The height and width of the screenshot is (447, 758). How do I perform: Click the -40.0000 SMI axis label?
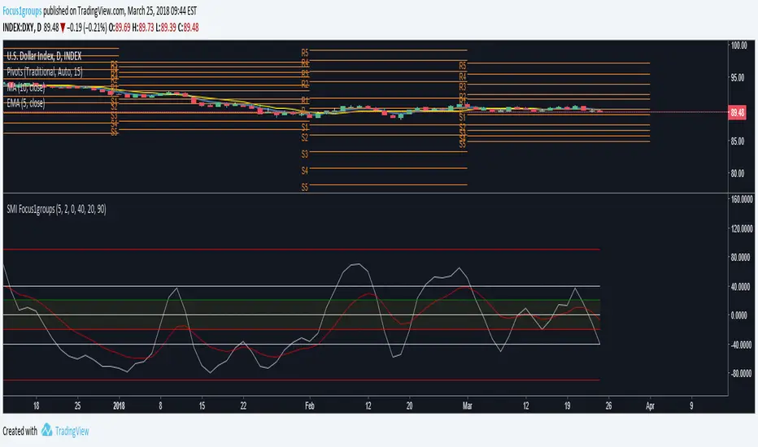741,345
